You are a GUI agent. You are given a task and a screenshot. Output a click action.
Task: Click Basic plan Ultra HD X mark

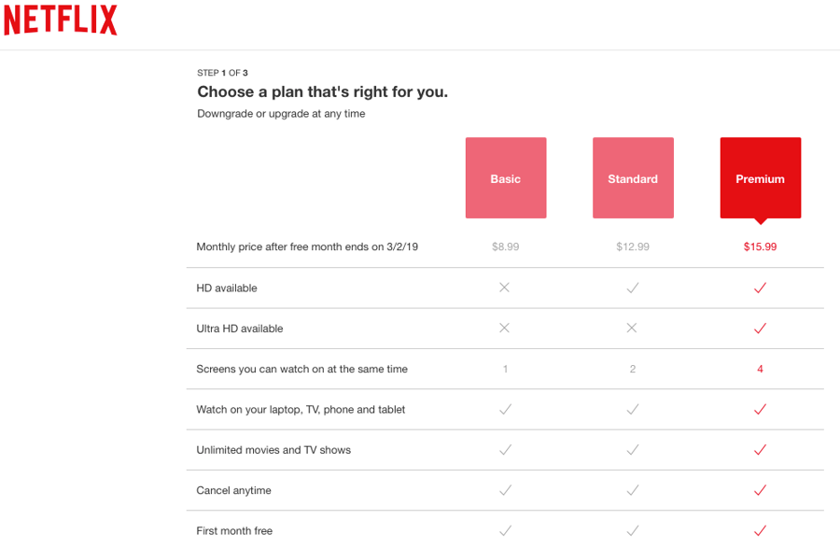tap(505, 328)
